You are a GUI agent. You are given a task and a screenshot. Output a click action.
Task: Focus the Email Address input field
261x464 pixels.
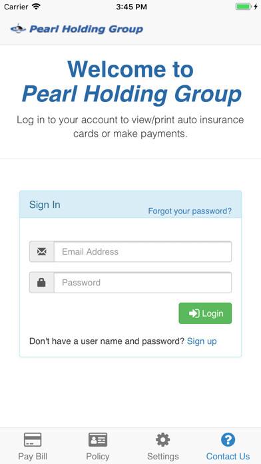(142, 251)
